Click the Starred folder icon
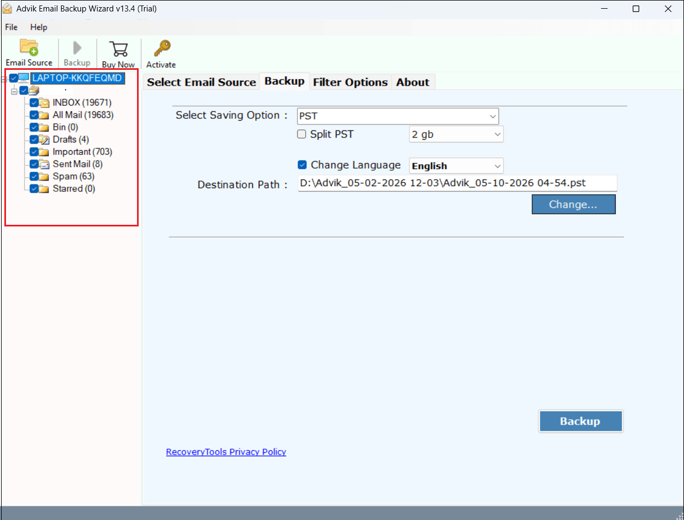Image resolution: width=684 pixels, height=520 pixels. click(44, 189)
